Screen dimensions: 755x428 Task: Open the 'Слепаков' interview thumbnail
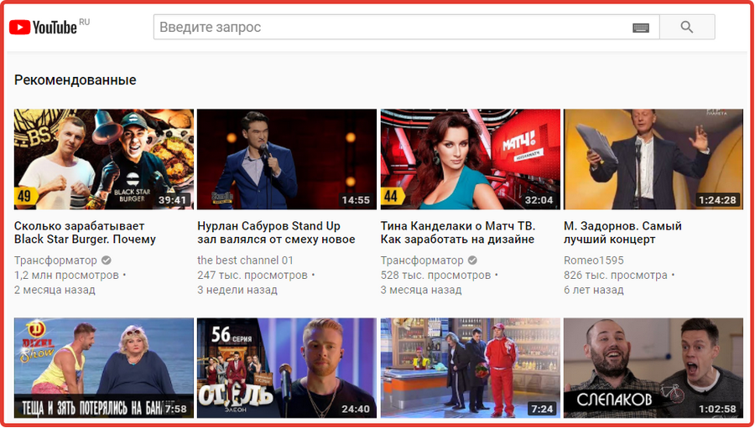pyautogui.click(x=653, y=368)
